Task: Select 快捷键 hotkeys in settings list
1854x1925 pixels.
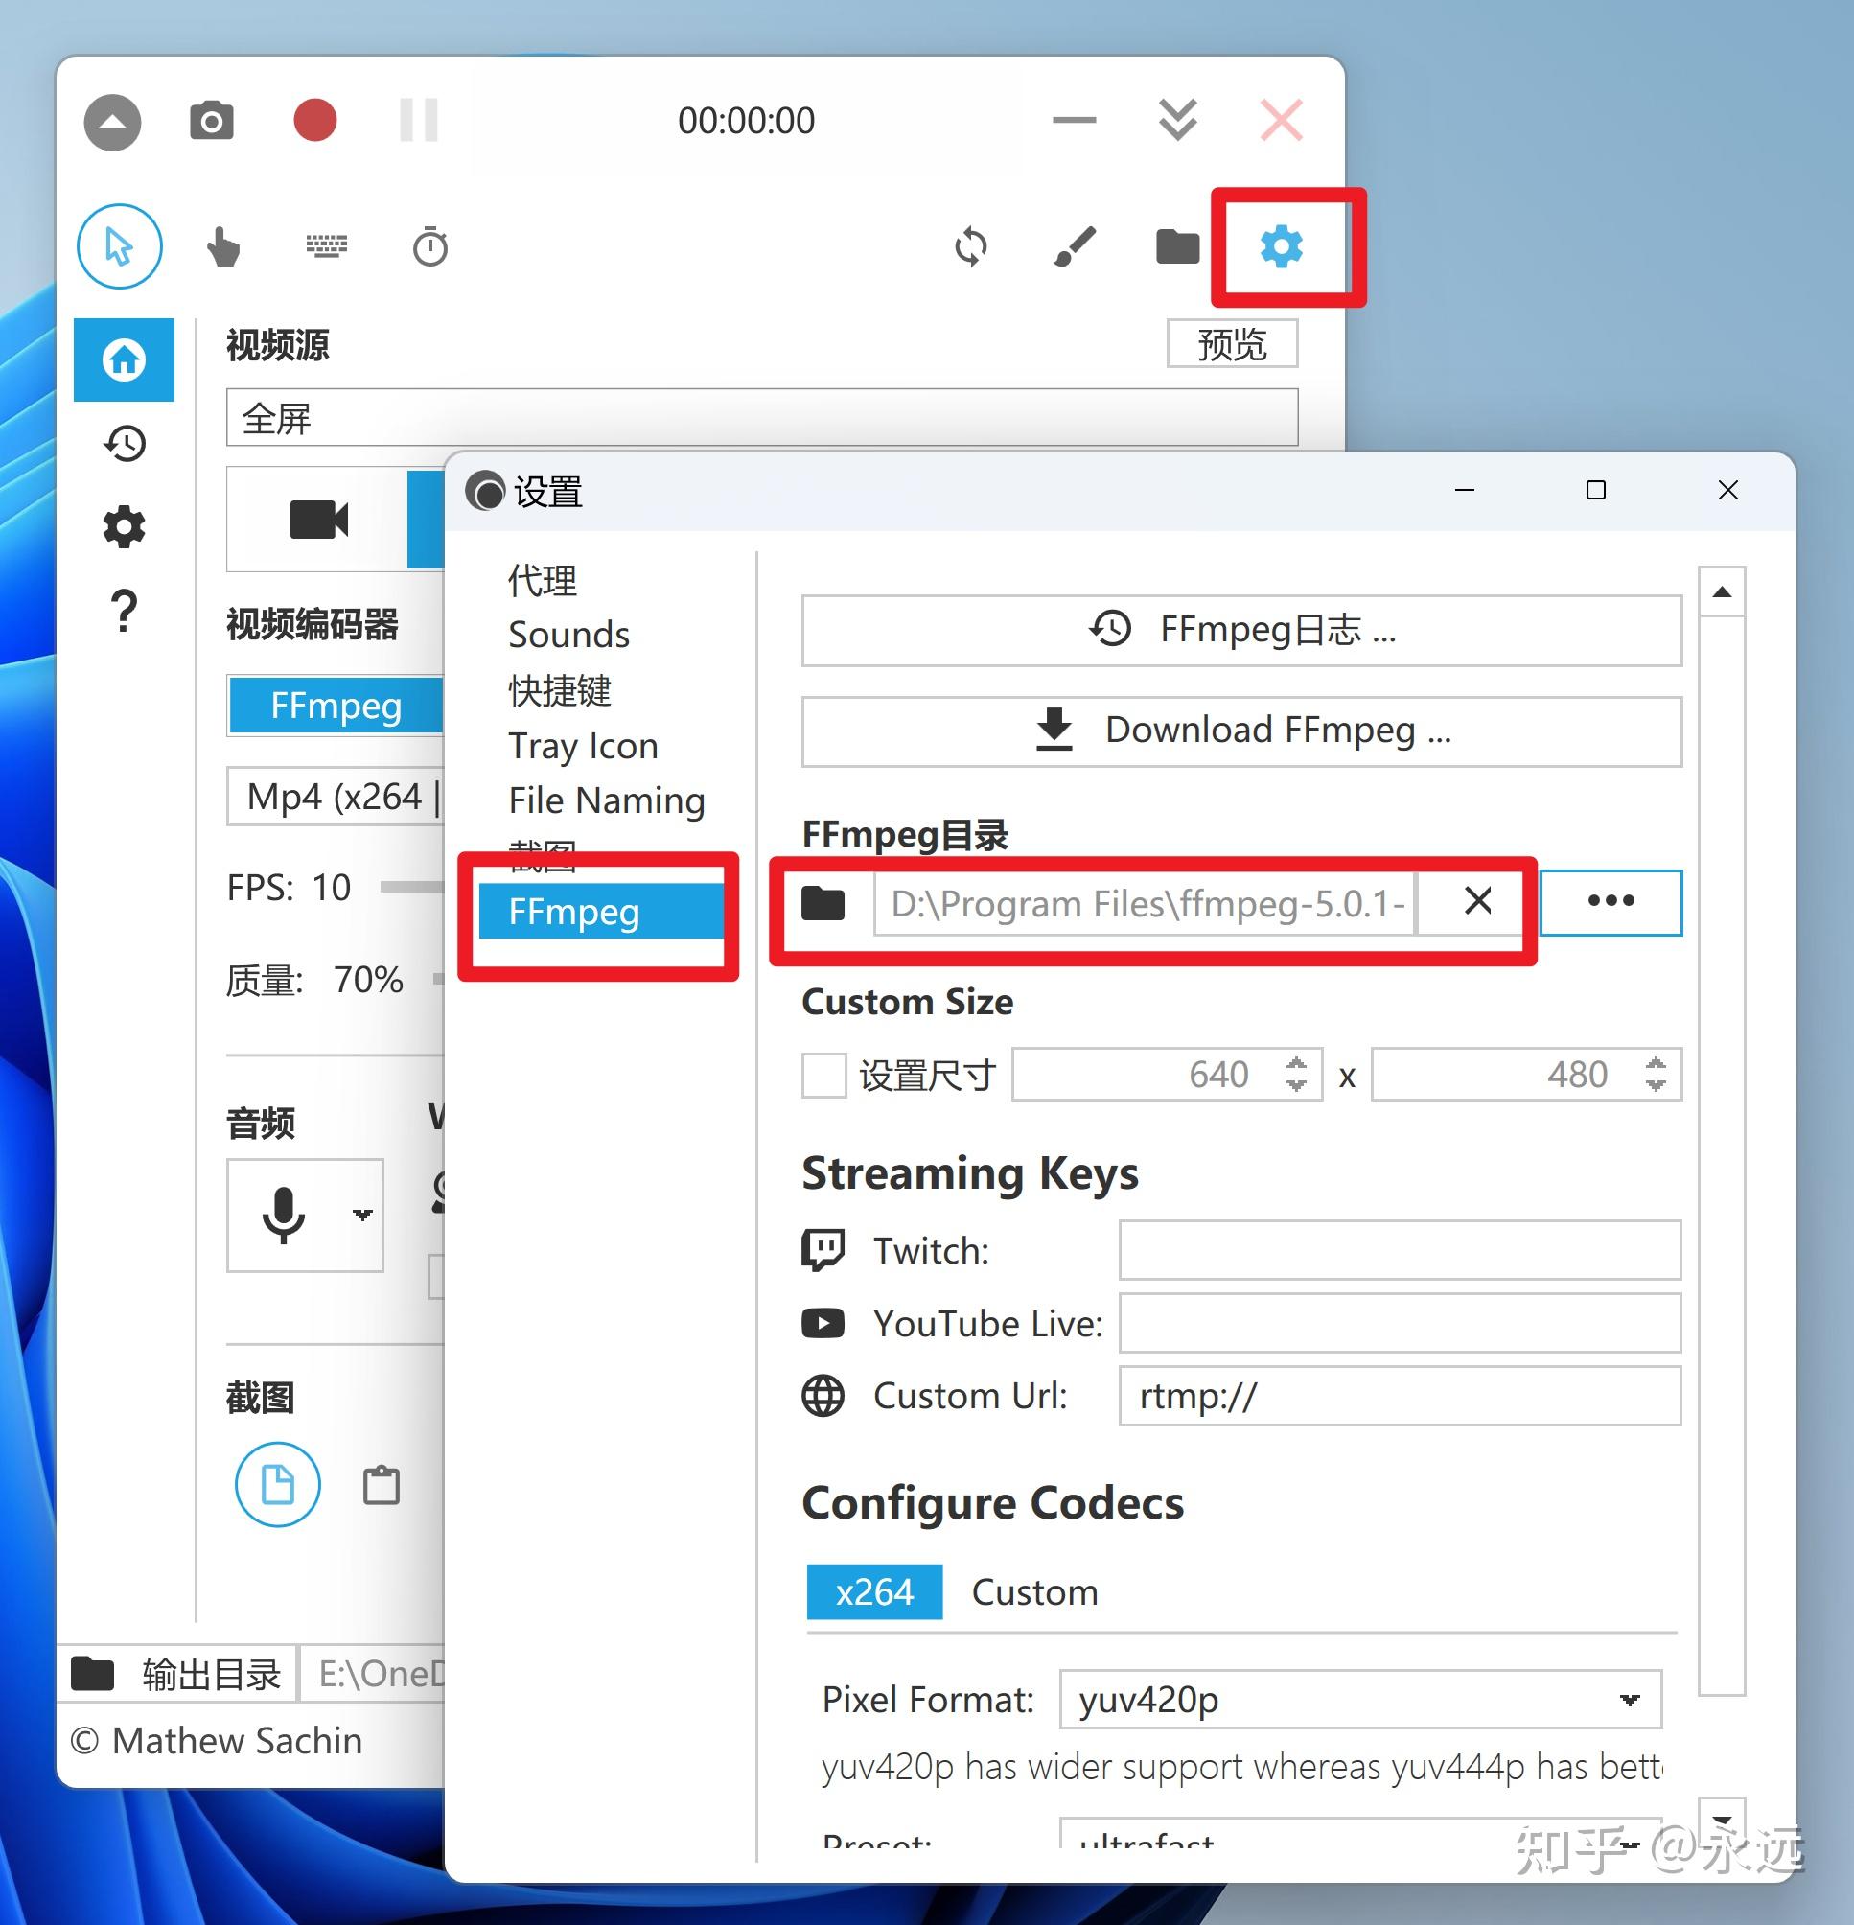Action: 560,690
